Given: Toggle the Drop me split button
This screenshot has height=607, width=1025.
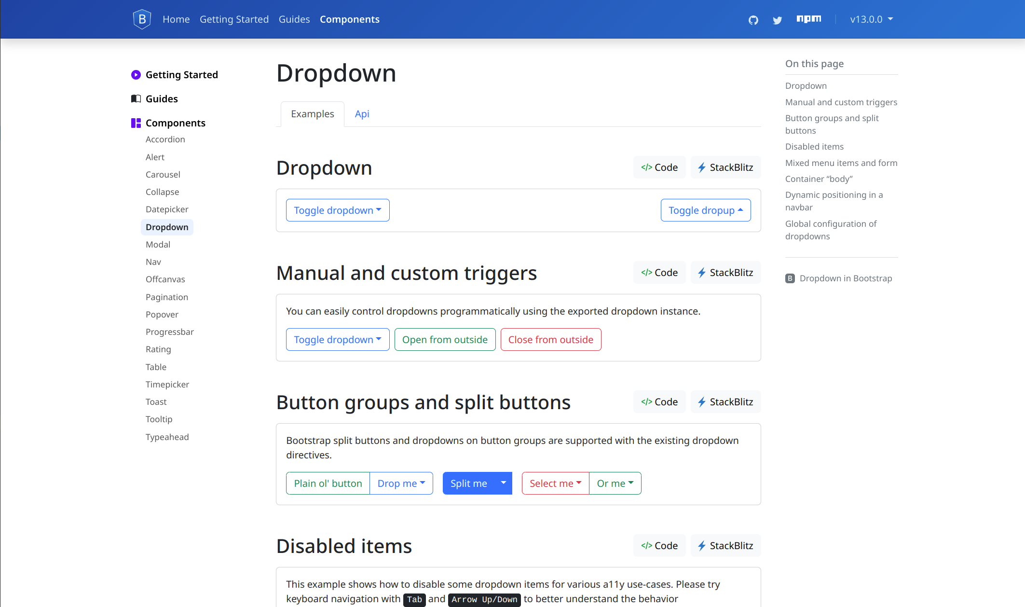Looking at the screenshot, I should coord(401,483).
